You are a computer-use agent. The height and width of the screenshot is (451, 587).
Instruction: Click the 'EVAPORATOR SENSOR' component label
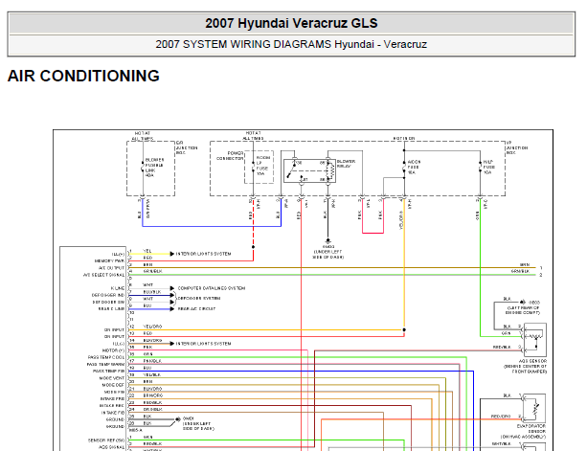[531, 429]
